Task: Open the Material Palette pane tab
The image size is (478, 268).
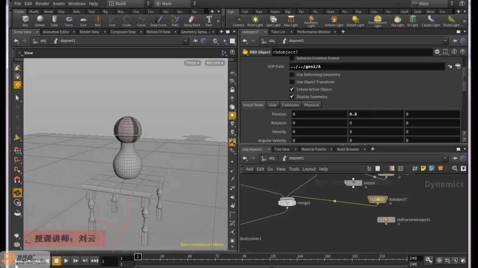Action: [x=314, y=149]
